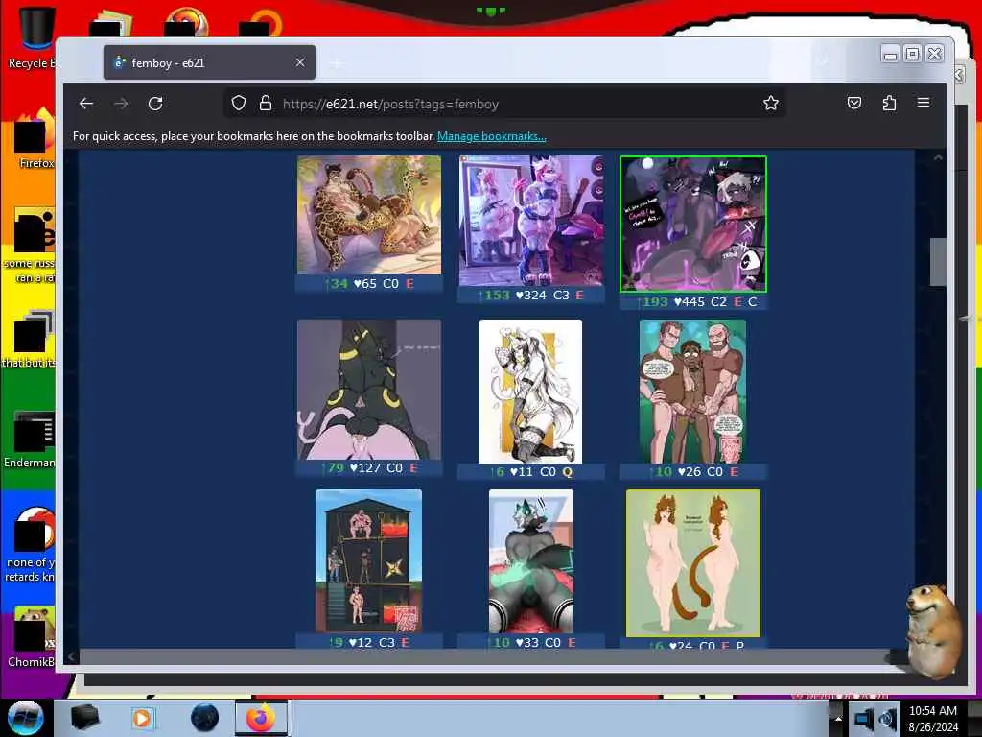
Task: Select the 'femboy - e621' tab
Action: (x=209, y=62)
